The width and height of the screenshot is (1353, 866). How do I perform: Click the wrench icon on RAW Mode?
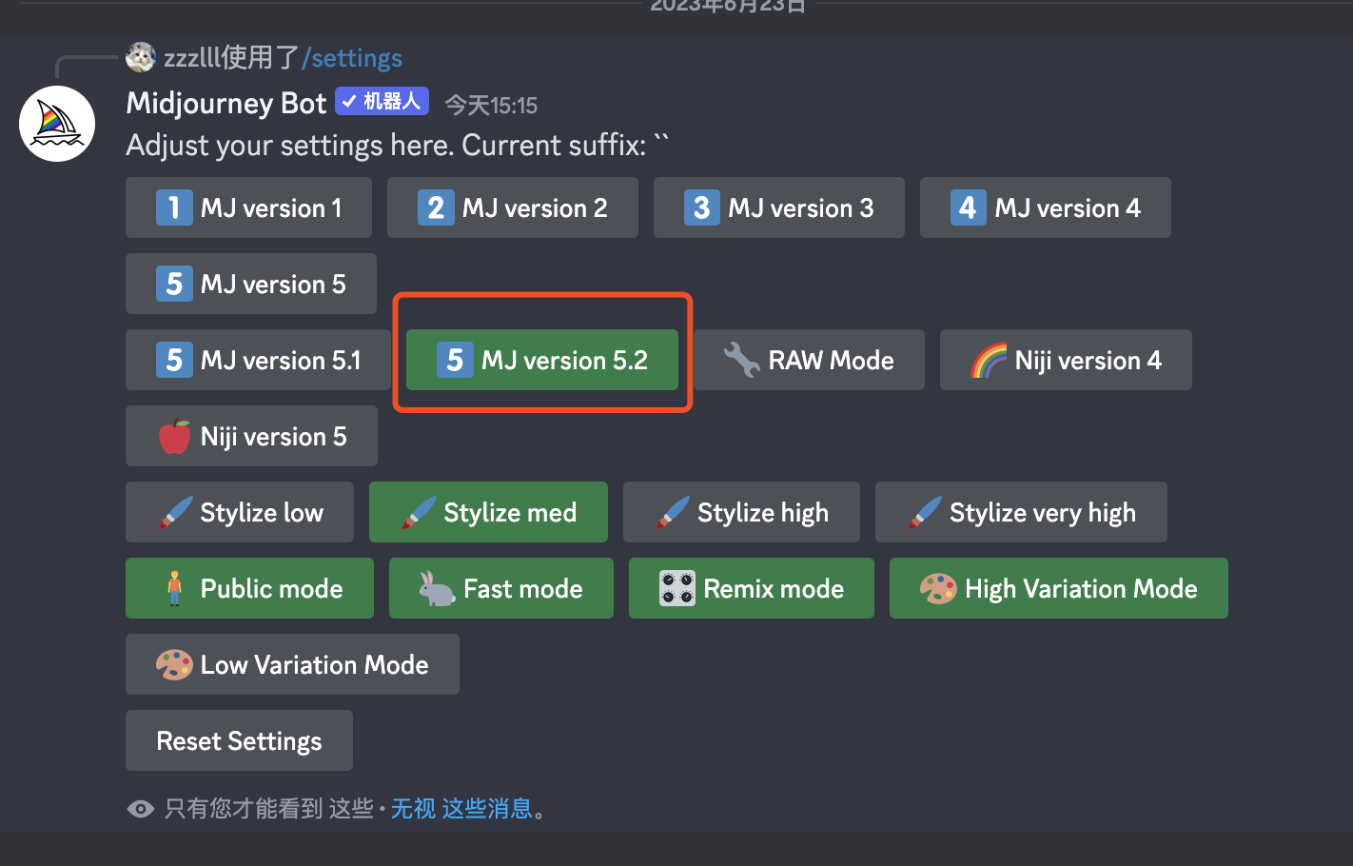tap(741, 360)
